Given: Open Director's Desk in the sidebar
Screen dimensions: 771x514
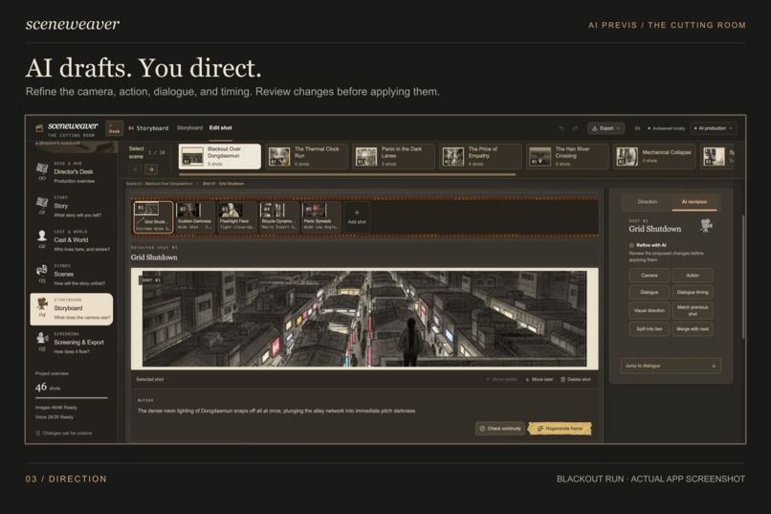Looking at the screenshot, I should (72, 172).
